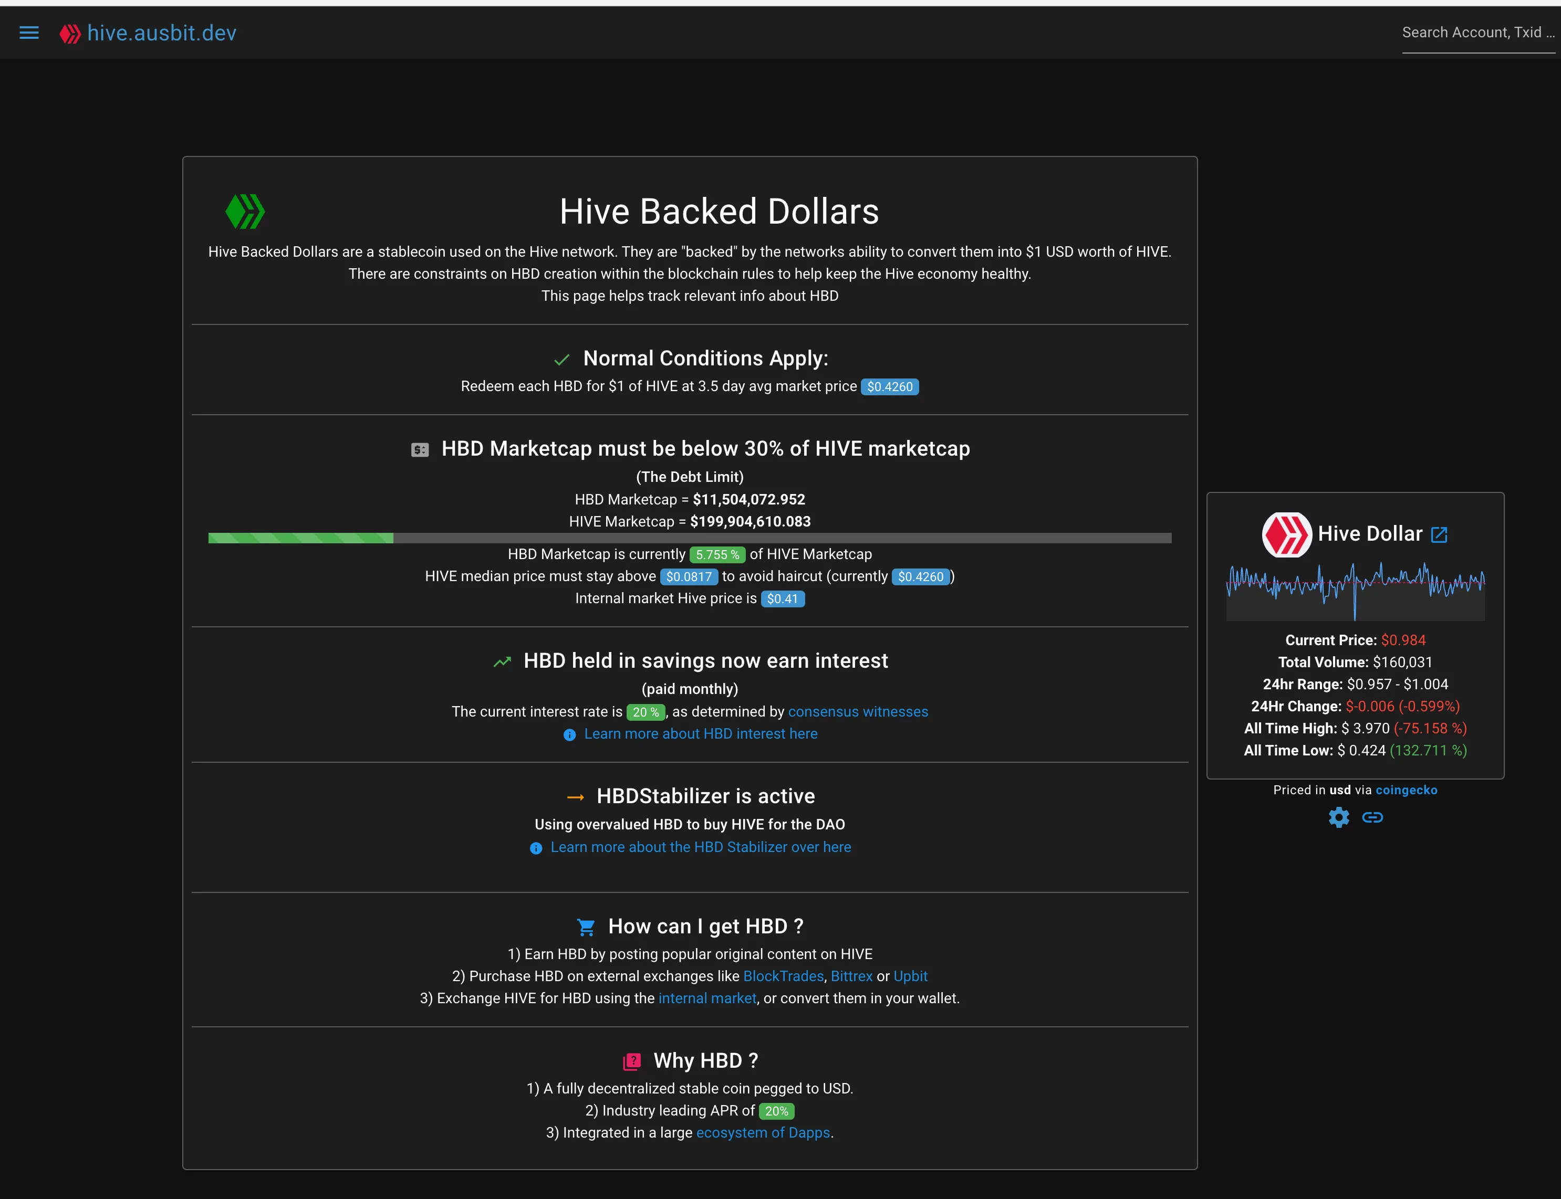Click the Normal Conditions Apply heading
Screen dimensions: 1561x1199
tap(705, 358)
